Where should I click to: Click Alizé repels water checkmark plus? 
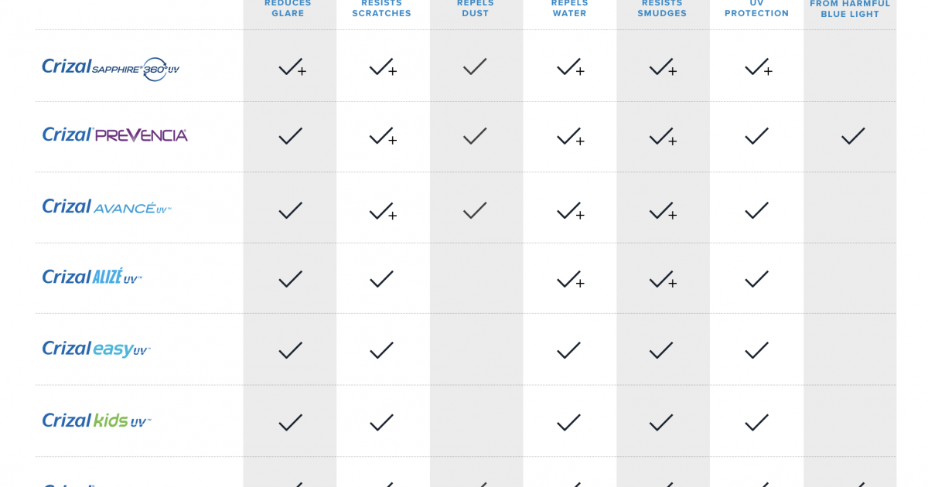click(571, 279)
